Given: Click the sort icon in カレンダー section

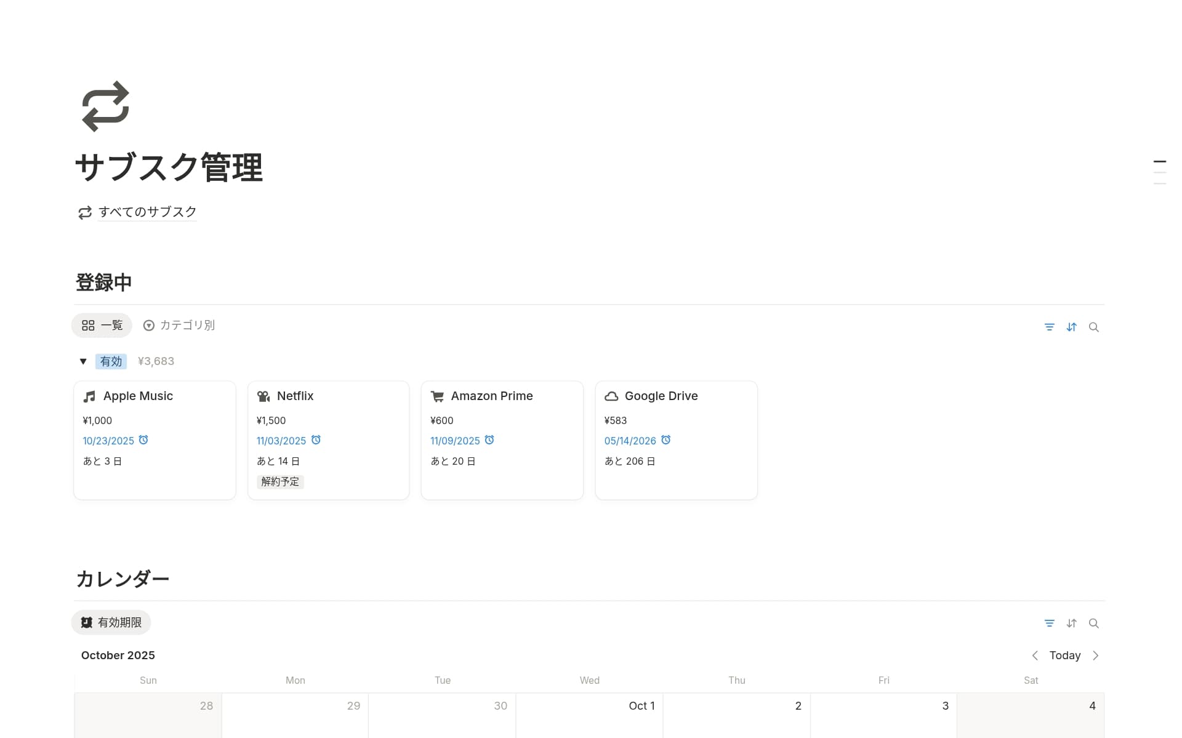Looking at the screenshot, I should pyautogui.click(x=1071, y=623).
